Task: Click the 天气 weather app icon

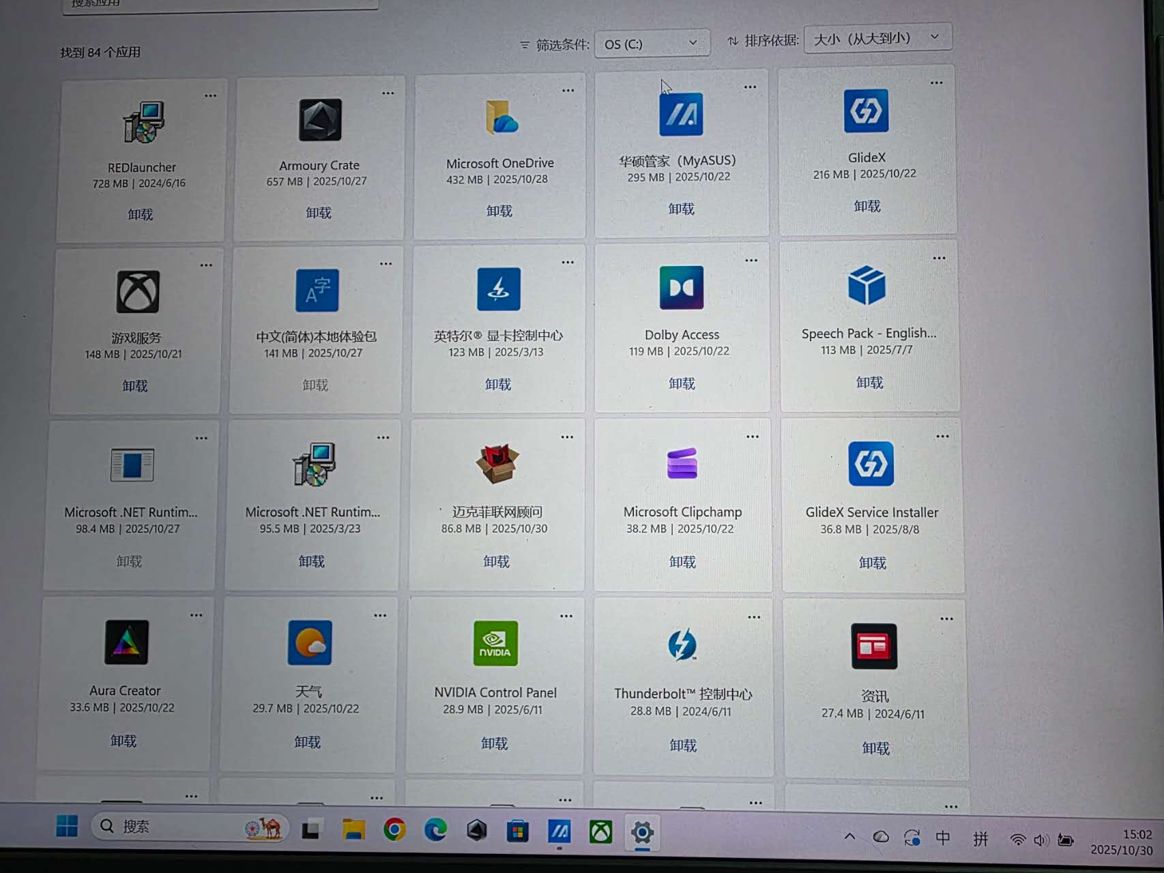Action: 310,642
